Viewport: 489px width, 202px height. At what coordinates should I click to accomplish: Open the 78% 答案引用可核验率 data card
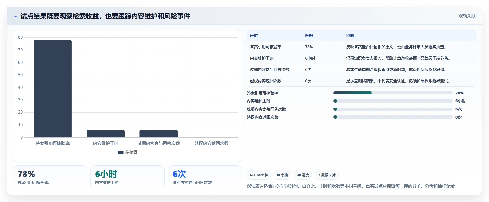[50, 177]
